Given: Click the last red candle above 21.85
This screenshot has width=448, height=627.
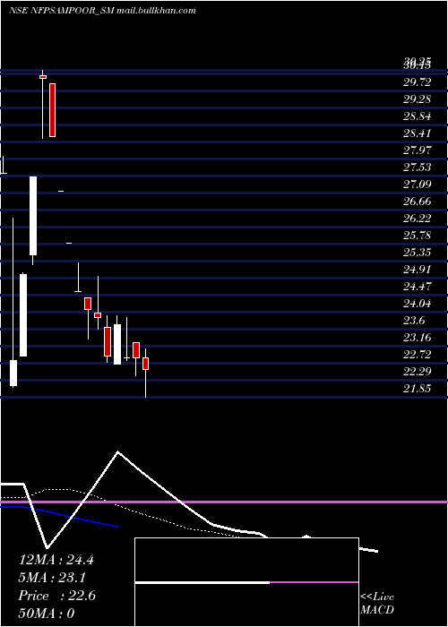Looking at the screenshot, I should coord(145,364).
